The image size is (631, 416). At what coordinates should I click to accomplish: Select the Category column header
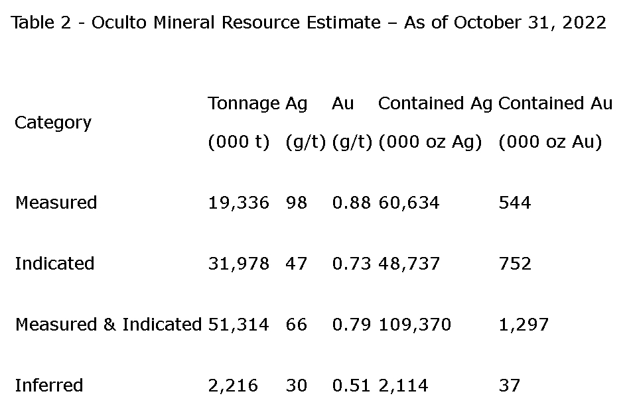(53, 123)
